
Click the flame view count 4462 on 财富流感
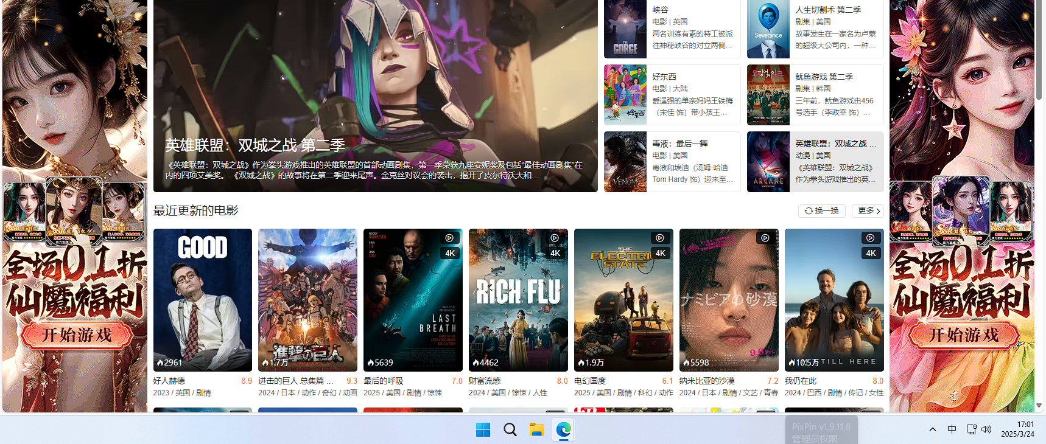pos(485,362)
